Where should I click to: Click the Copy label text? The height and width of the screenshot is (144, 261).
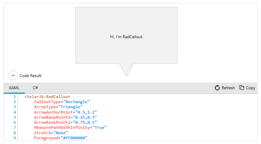250,88
